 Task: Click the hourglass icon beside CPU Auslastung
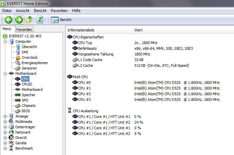[69, 110]
